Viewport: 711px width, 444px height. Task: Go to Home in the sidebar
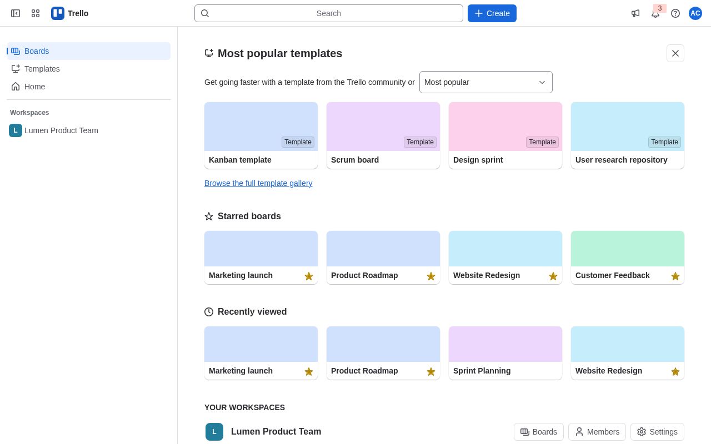[x=89, y=87]
